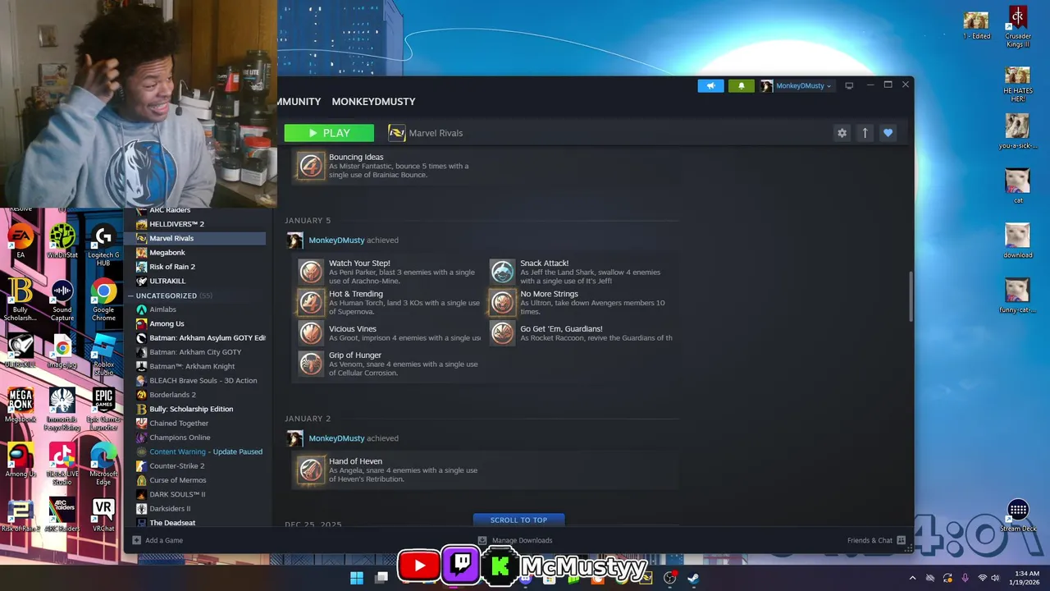Image resolution: width=1050 pixels, height=591 pixels.
Task: Click the Hand of Heven achievement icon
Action: tap(311, 470)
